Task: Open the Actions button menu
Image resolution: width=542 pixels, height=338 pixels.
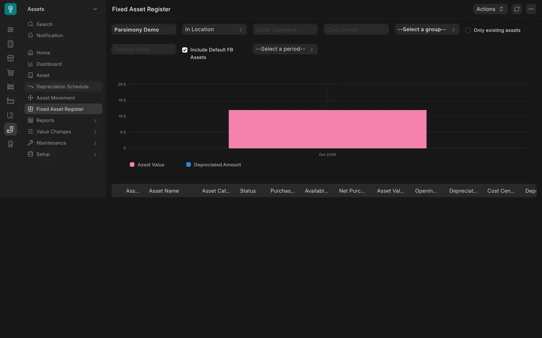Action: pyautogui.click(x=490, y=9)
